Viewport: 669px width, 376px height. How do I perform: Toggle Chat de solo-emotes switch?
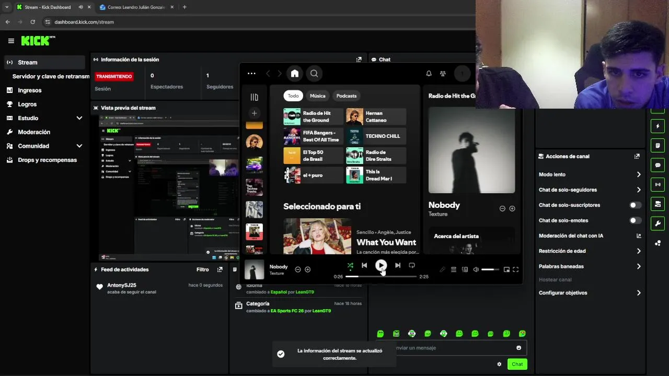pyautogui.click(x=635, y=220)
